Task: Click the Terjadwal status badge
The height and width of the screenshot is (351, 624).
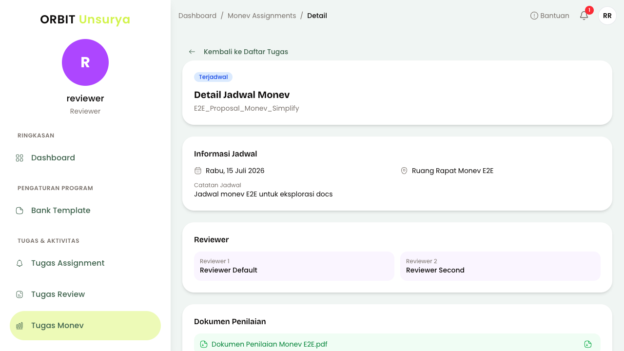Action: tap(213, 77)
